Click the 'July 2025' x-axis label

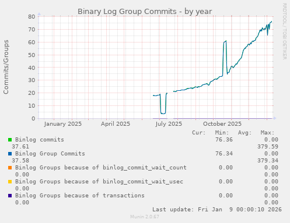click(x=169, y=124)
